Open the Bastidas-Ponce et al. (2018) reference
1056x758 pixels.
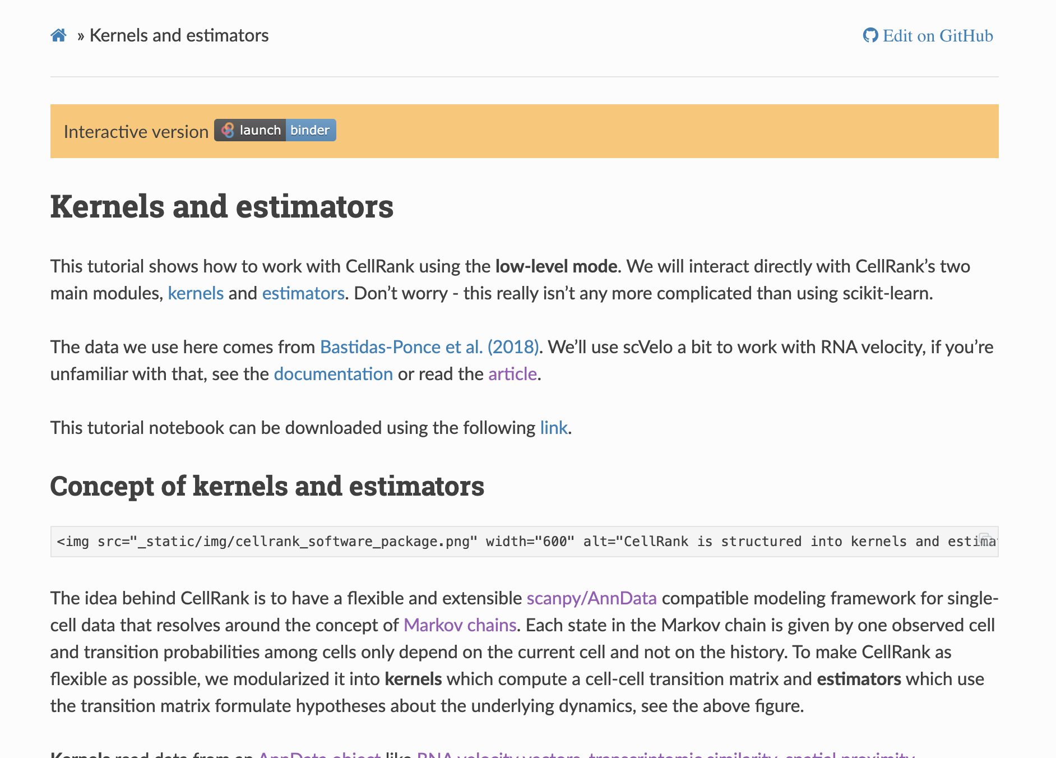(x=429, y=346)
